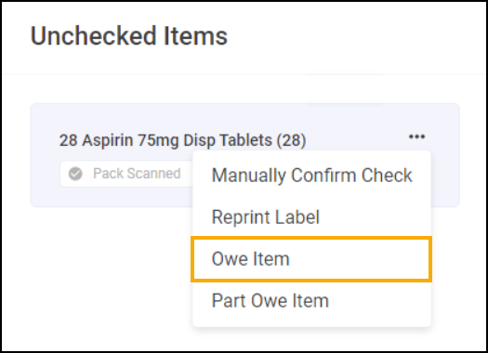The image size is (488, 353).
Task: Click the grey checkmark icon beside Pack Scanned
Action: 75,174
